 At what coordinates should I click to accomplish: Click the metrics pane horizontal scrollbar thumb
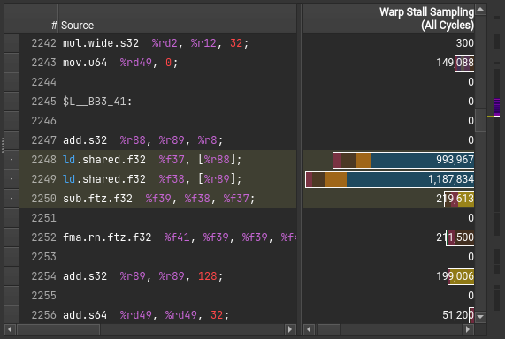(x=329, y=329)
